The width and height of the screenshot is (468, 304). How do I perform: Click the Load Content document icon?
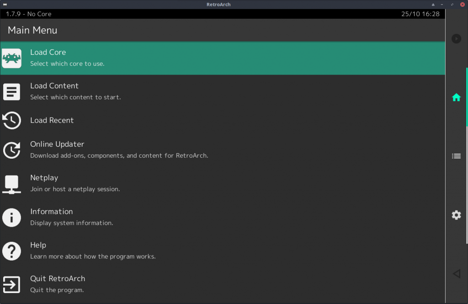pyautogui.click(x=11, y=92)
